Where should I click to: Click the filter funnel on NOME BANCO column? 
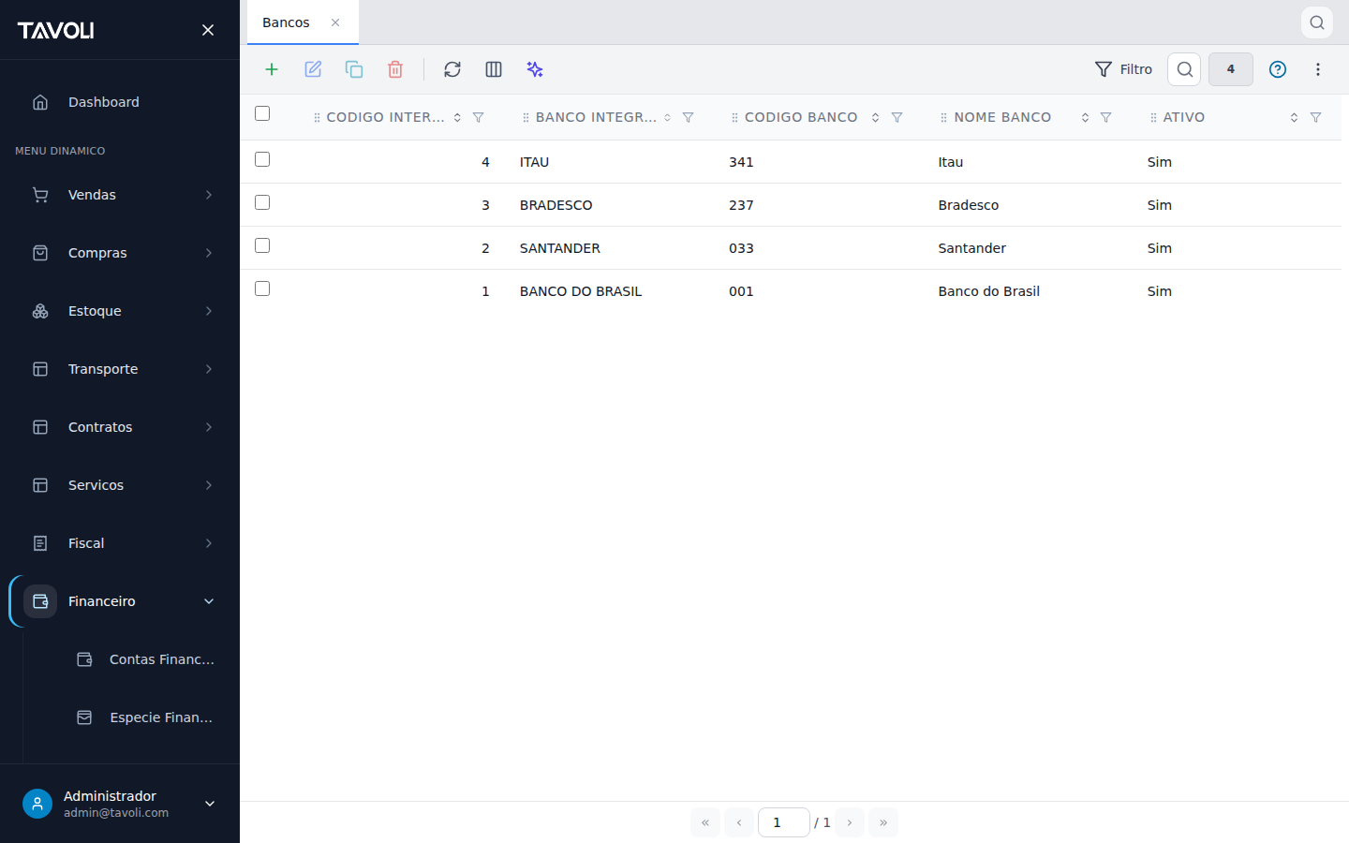[1105, 117]
